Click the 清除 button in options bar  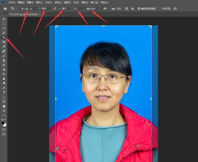click(105, 9)
